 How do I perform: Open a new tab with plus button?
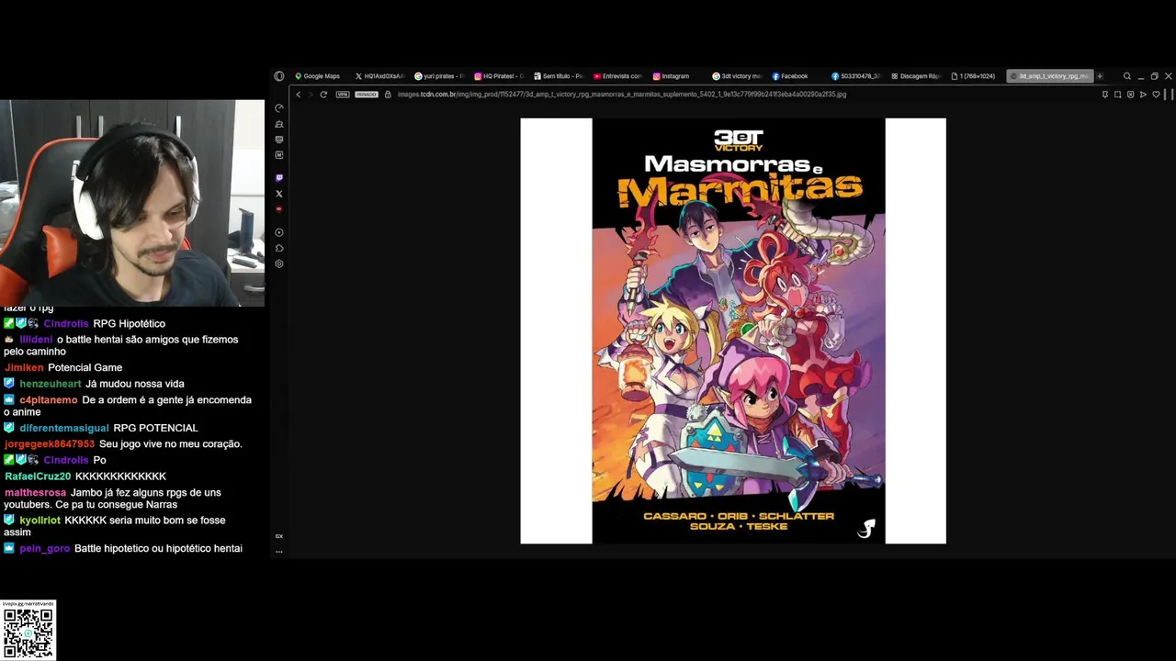(x=1100, y=76)
